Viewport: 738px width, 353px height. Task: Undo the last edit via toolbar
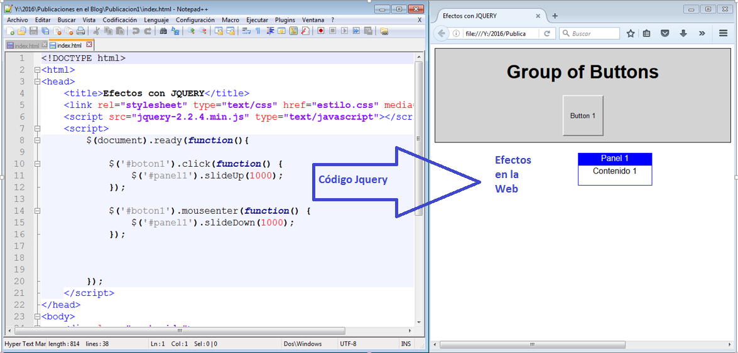point(136,31)
